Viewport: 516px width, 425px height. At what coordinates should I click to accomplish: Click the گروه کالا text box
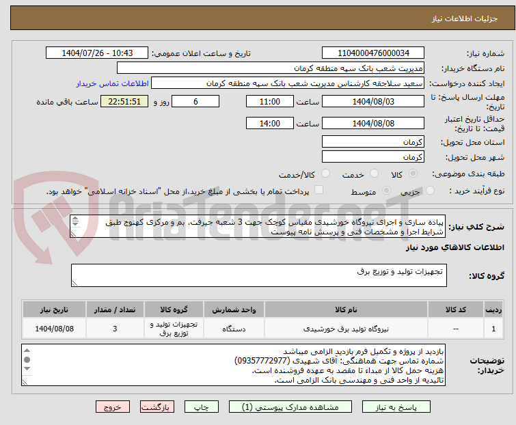[258, 275]
